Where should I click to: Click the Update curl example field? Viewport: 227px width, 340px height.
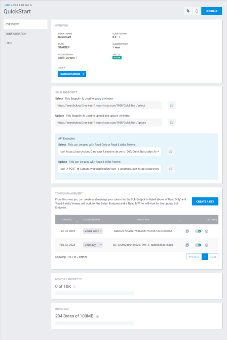coord(110,169)
